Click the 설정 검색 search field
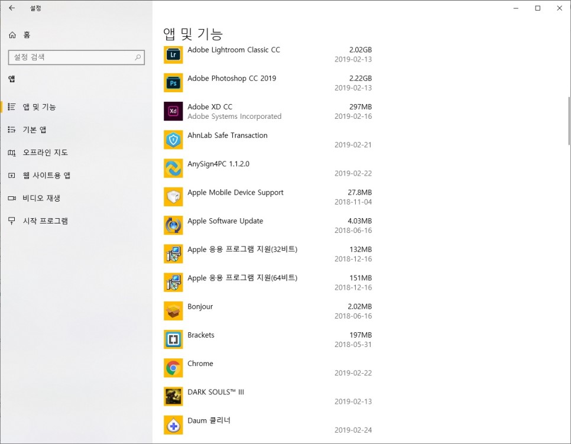The width and height of the screenshot is (571, 444). pos(76,57)
